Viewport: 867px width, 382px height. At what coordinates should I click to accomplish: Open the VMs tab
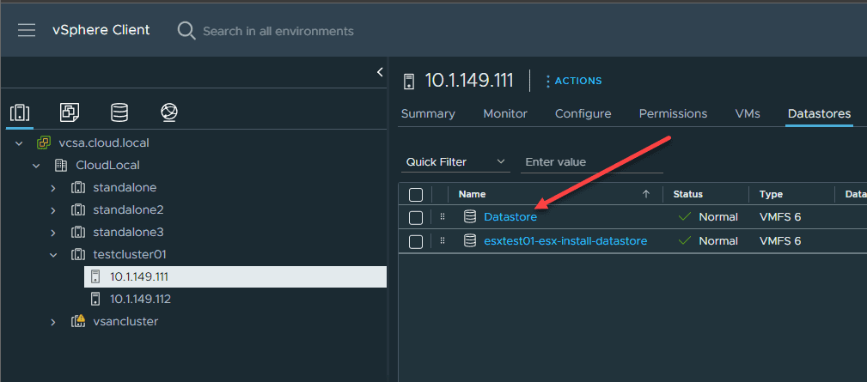pyautogui.click(x=748, y=113)
